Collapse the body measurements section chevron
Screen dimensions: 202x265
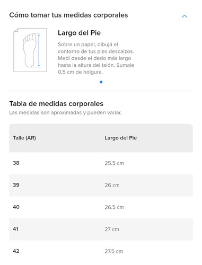click(x=185, y=16)
